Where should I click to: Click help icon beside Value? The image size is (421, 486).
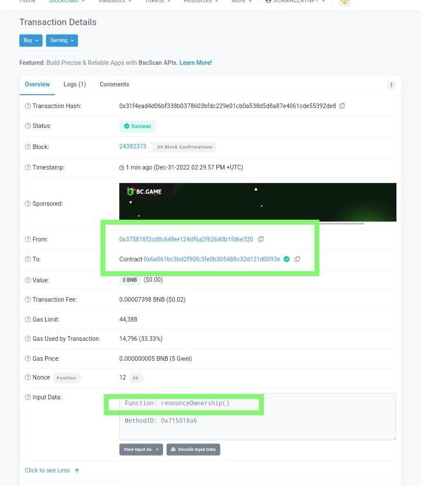tap(28, 280)
